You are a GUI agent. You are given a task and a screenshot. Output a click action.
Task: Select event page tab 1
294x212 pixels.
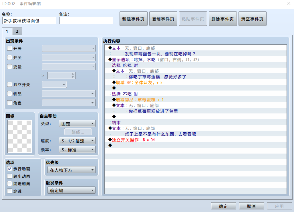pyautogui.click(x=7, y=31)
